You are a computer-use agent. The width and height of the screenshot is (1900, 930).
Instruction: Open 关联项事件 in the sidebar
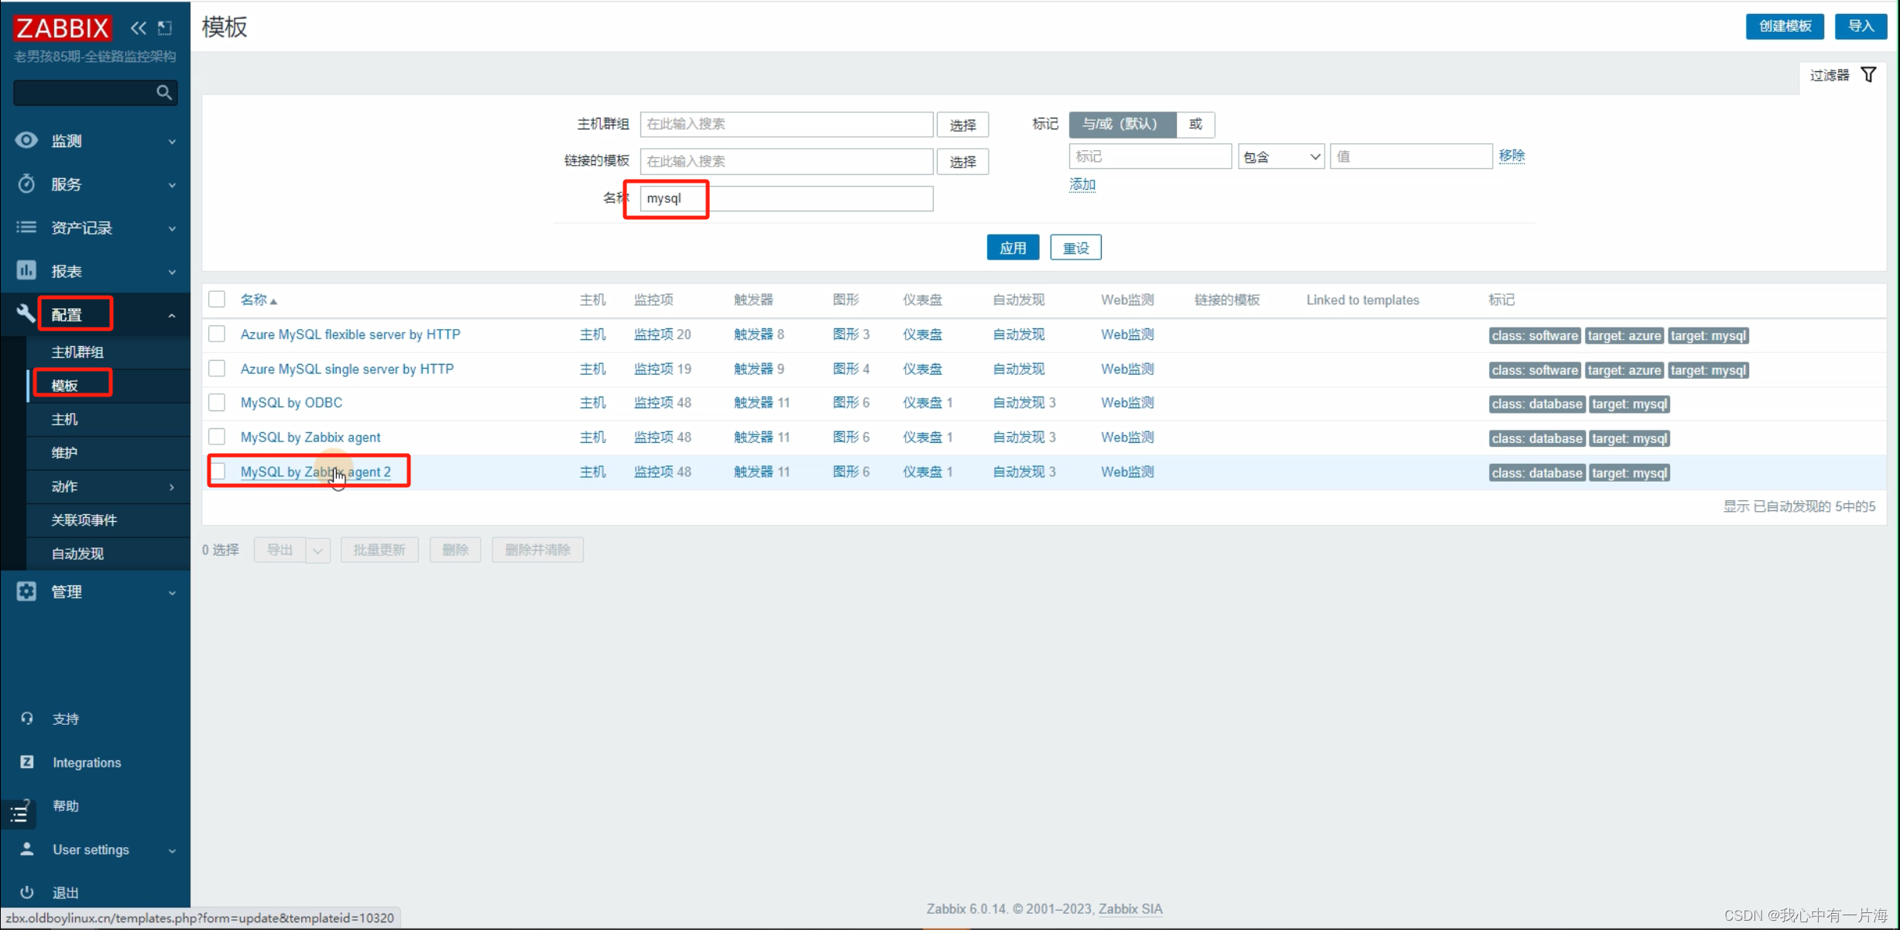tap(84, 520)
